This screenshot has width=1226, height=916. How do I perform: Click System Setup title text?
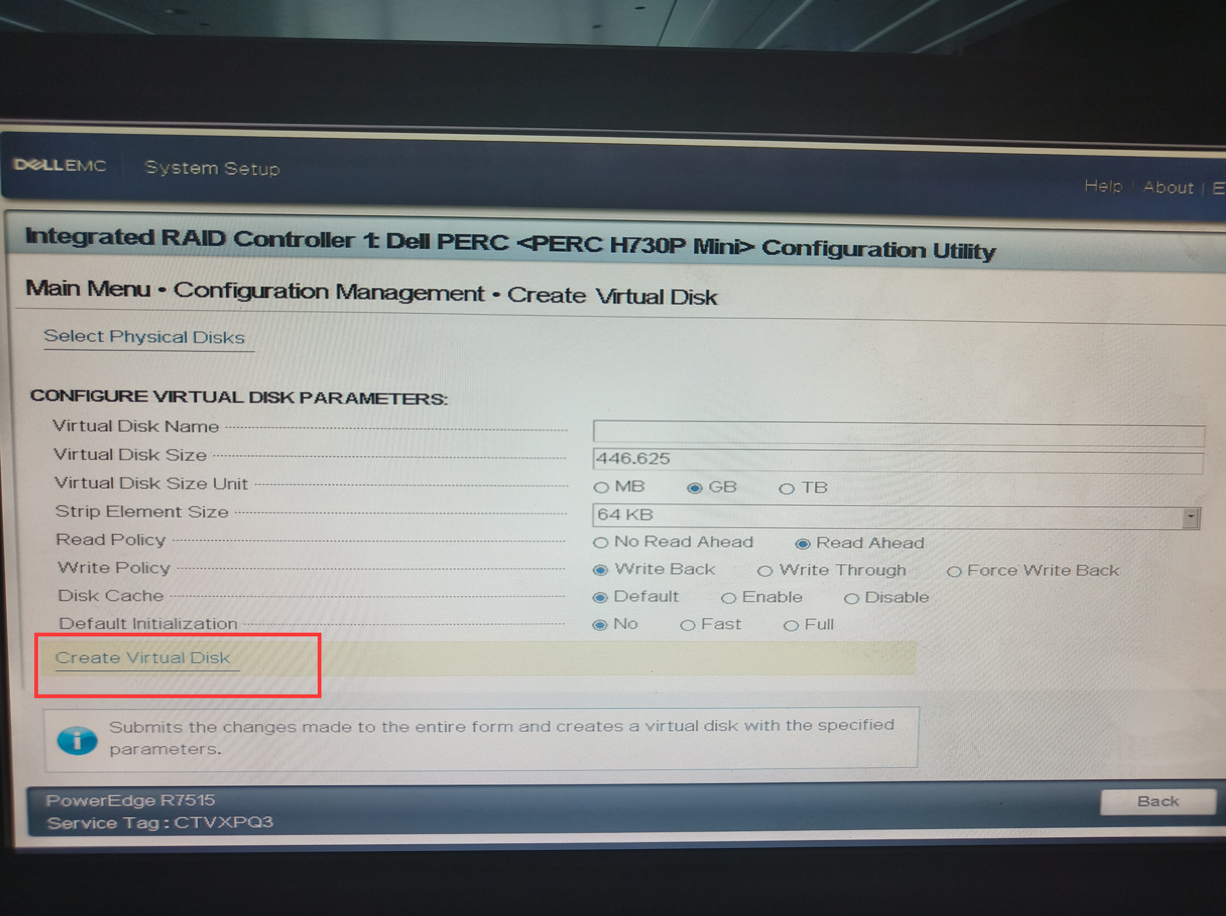(x=212, y=167)
